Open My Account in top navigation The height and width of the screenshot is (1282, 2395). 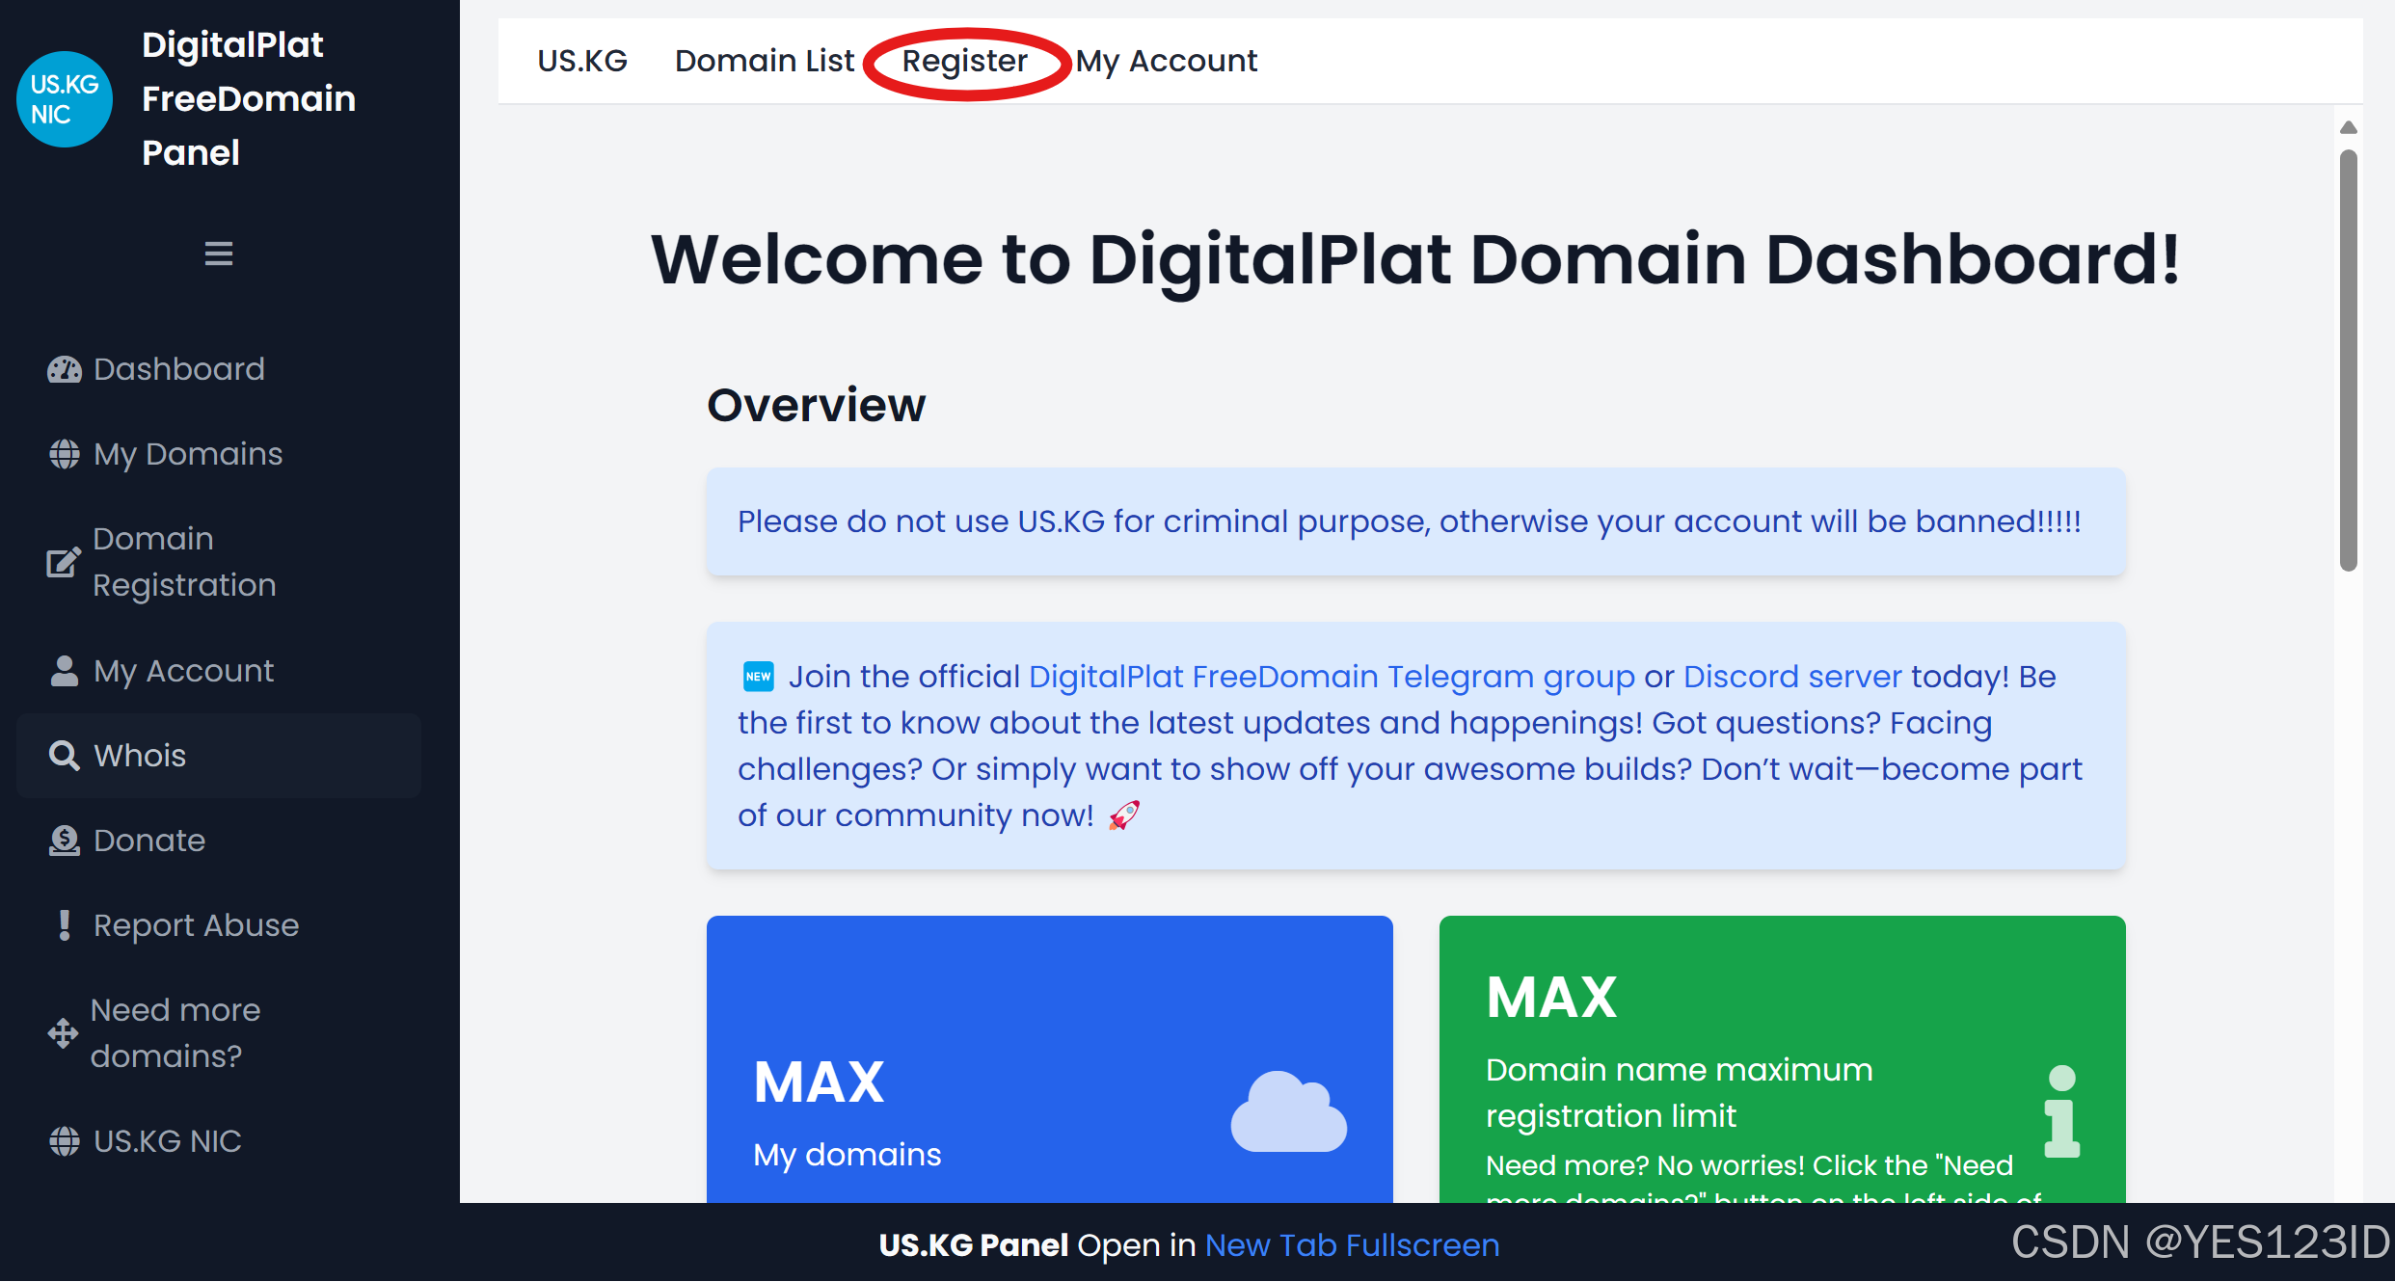(1166, 61)
